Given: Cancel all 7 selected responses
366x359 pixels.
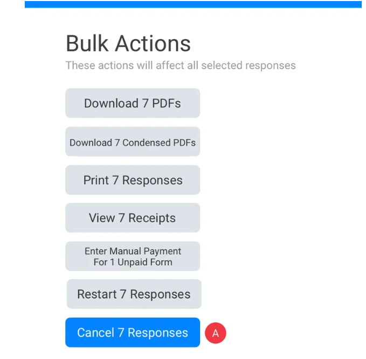Looking at the screenshot, I should coord(133,333).
